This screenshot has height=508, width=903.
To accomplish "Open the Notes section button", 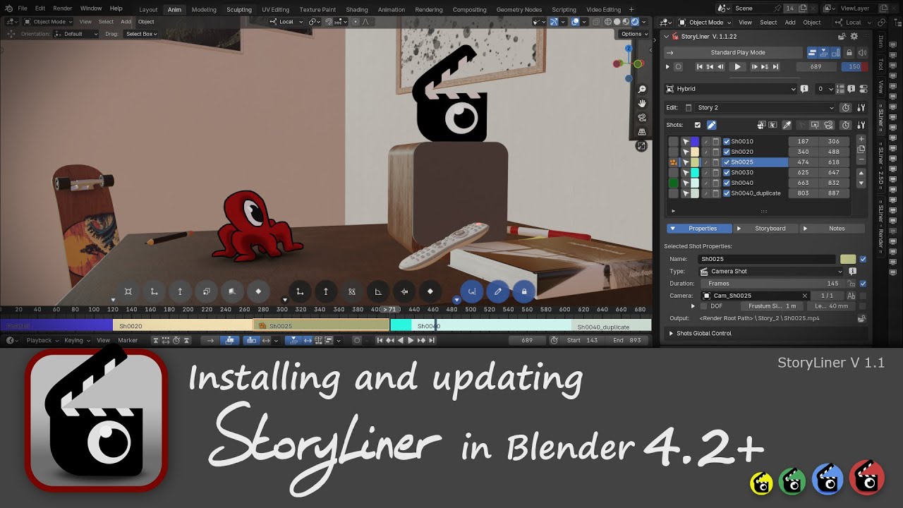I will [x=832, y=229].
